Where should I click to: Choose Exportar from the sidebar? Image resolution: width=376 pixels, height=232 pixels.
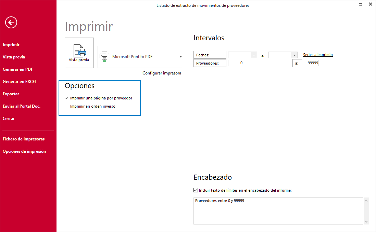click(x=11, y=94)
